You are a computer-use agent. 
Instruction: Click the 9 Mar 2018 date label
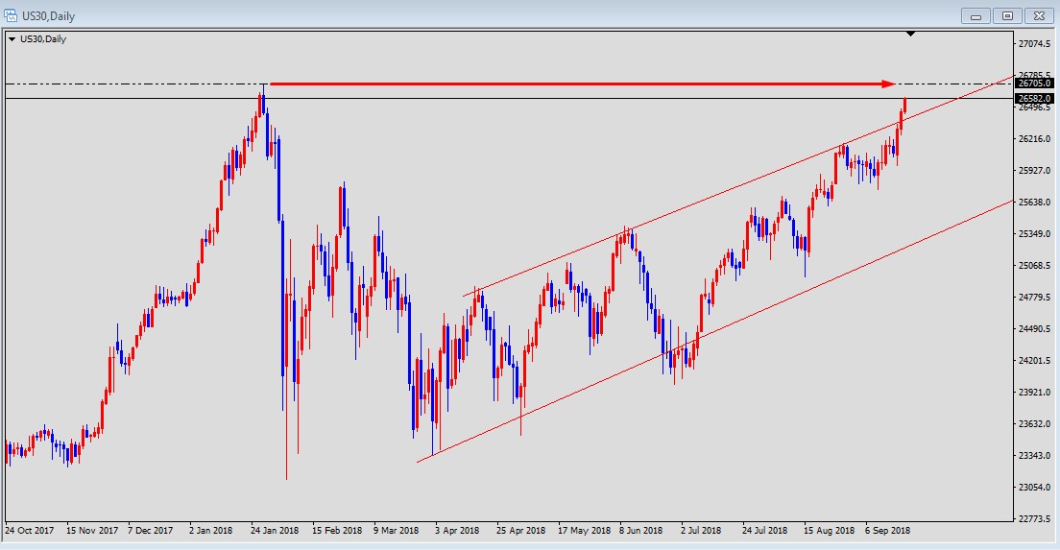396,531
